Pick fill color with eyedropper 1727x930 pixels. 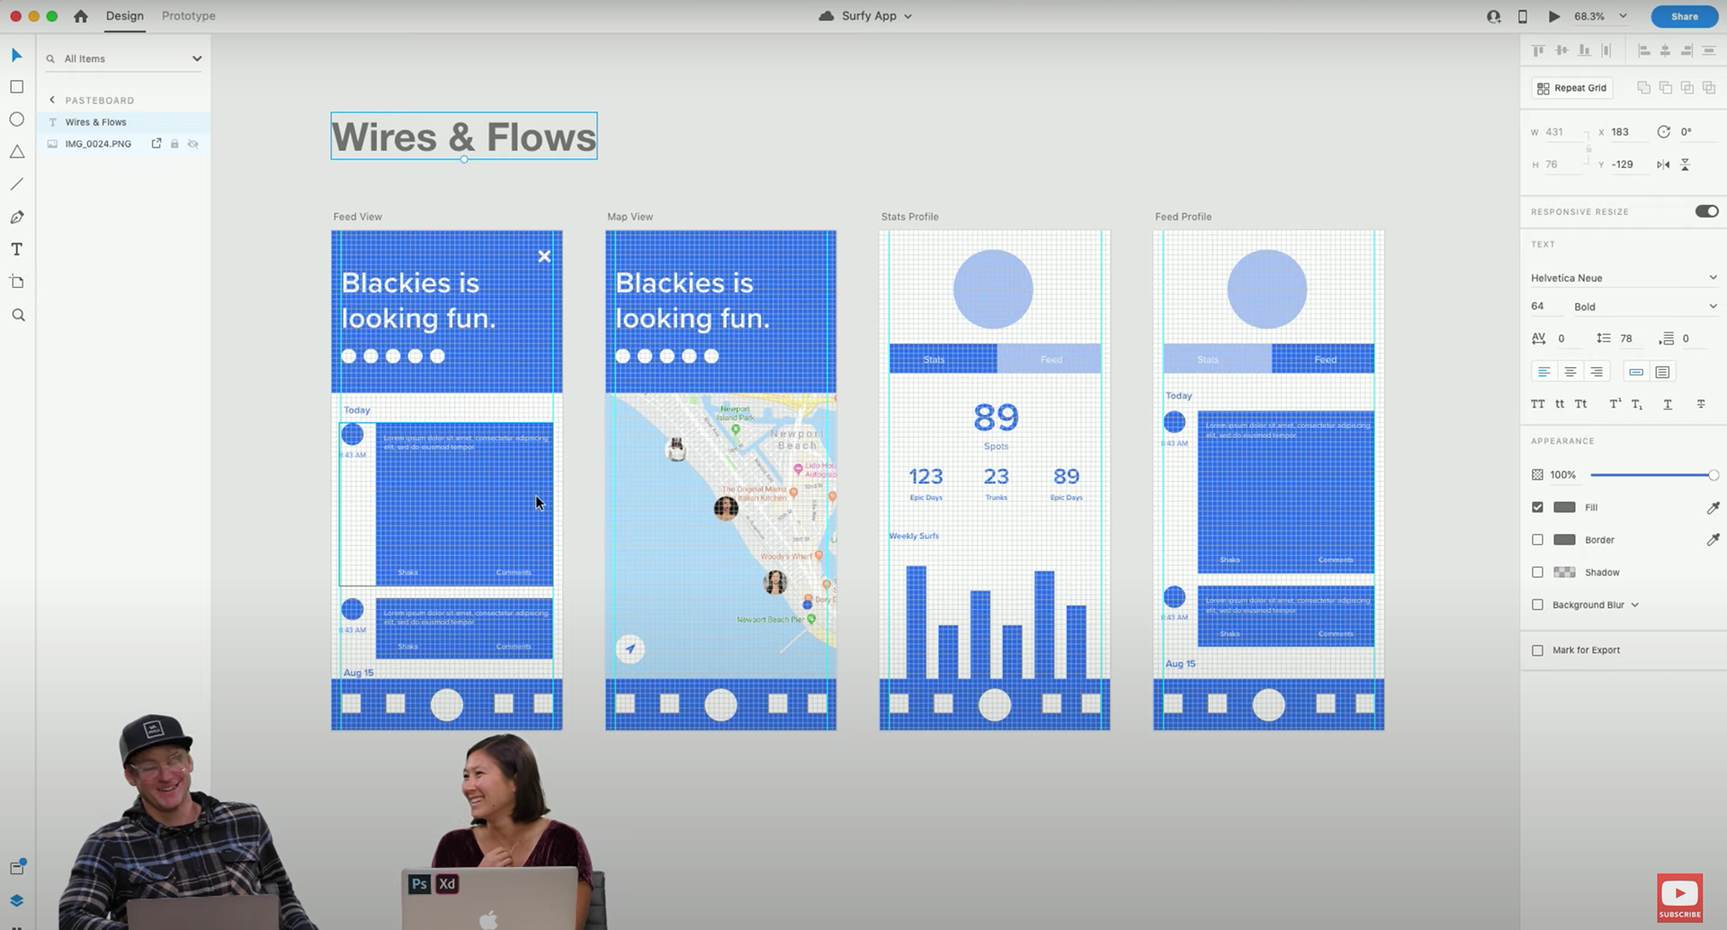(x=1713, y=507)
